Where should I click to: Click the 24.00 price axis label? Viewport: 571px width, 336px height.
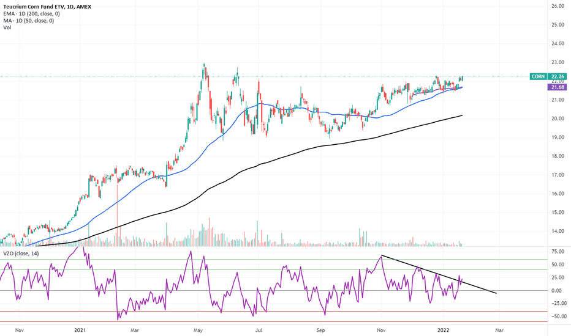pos(558,43)
